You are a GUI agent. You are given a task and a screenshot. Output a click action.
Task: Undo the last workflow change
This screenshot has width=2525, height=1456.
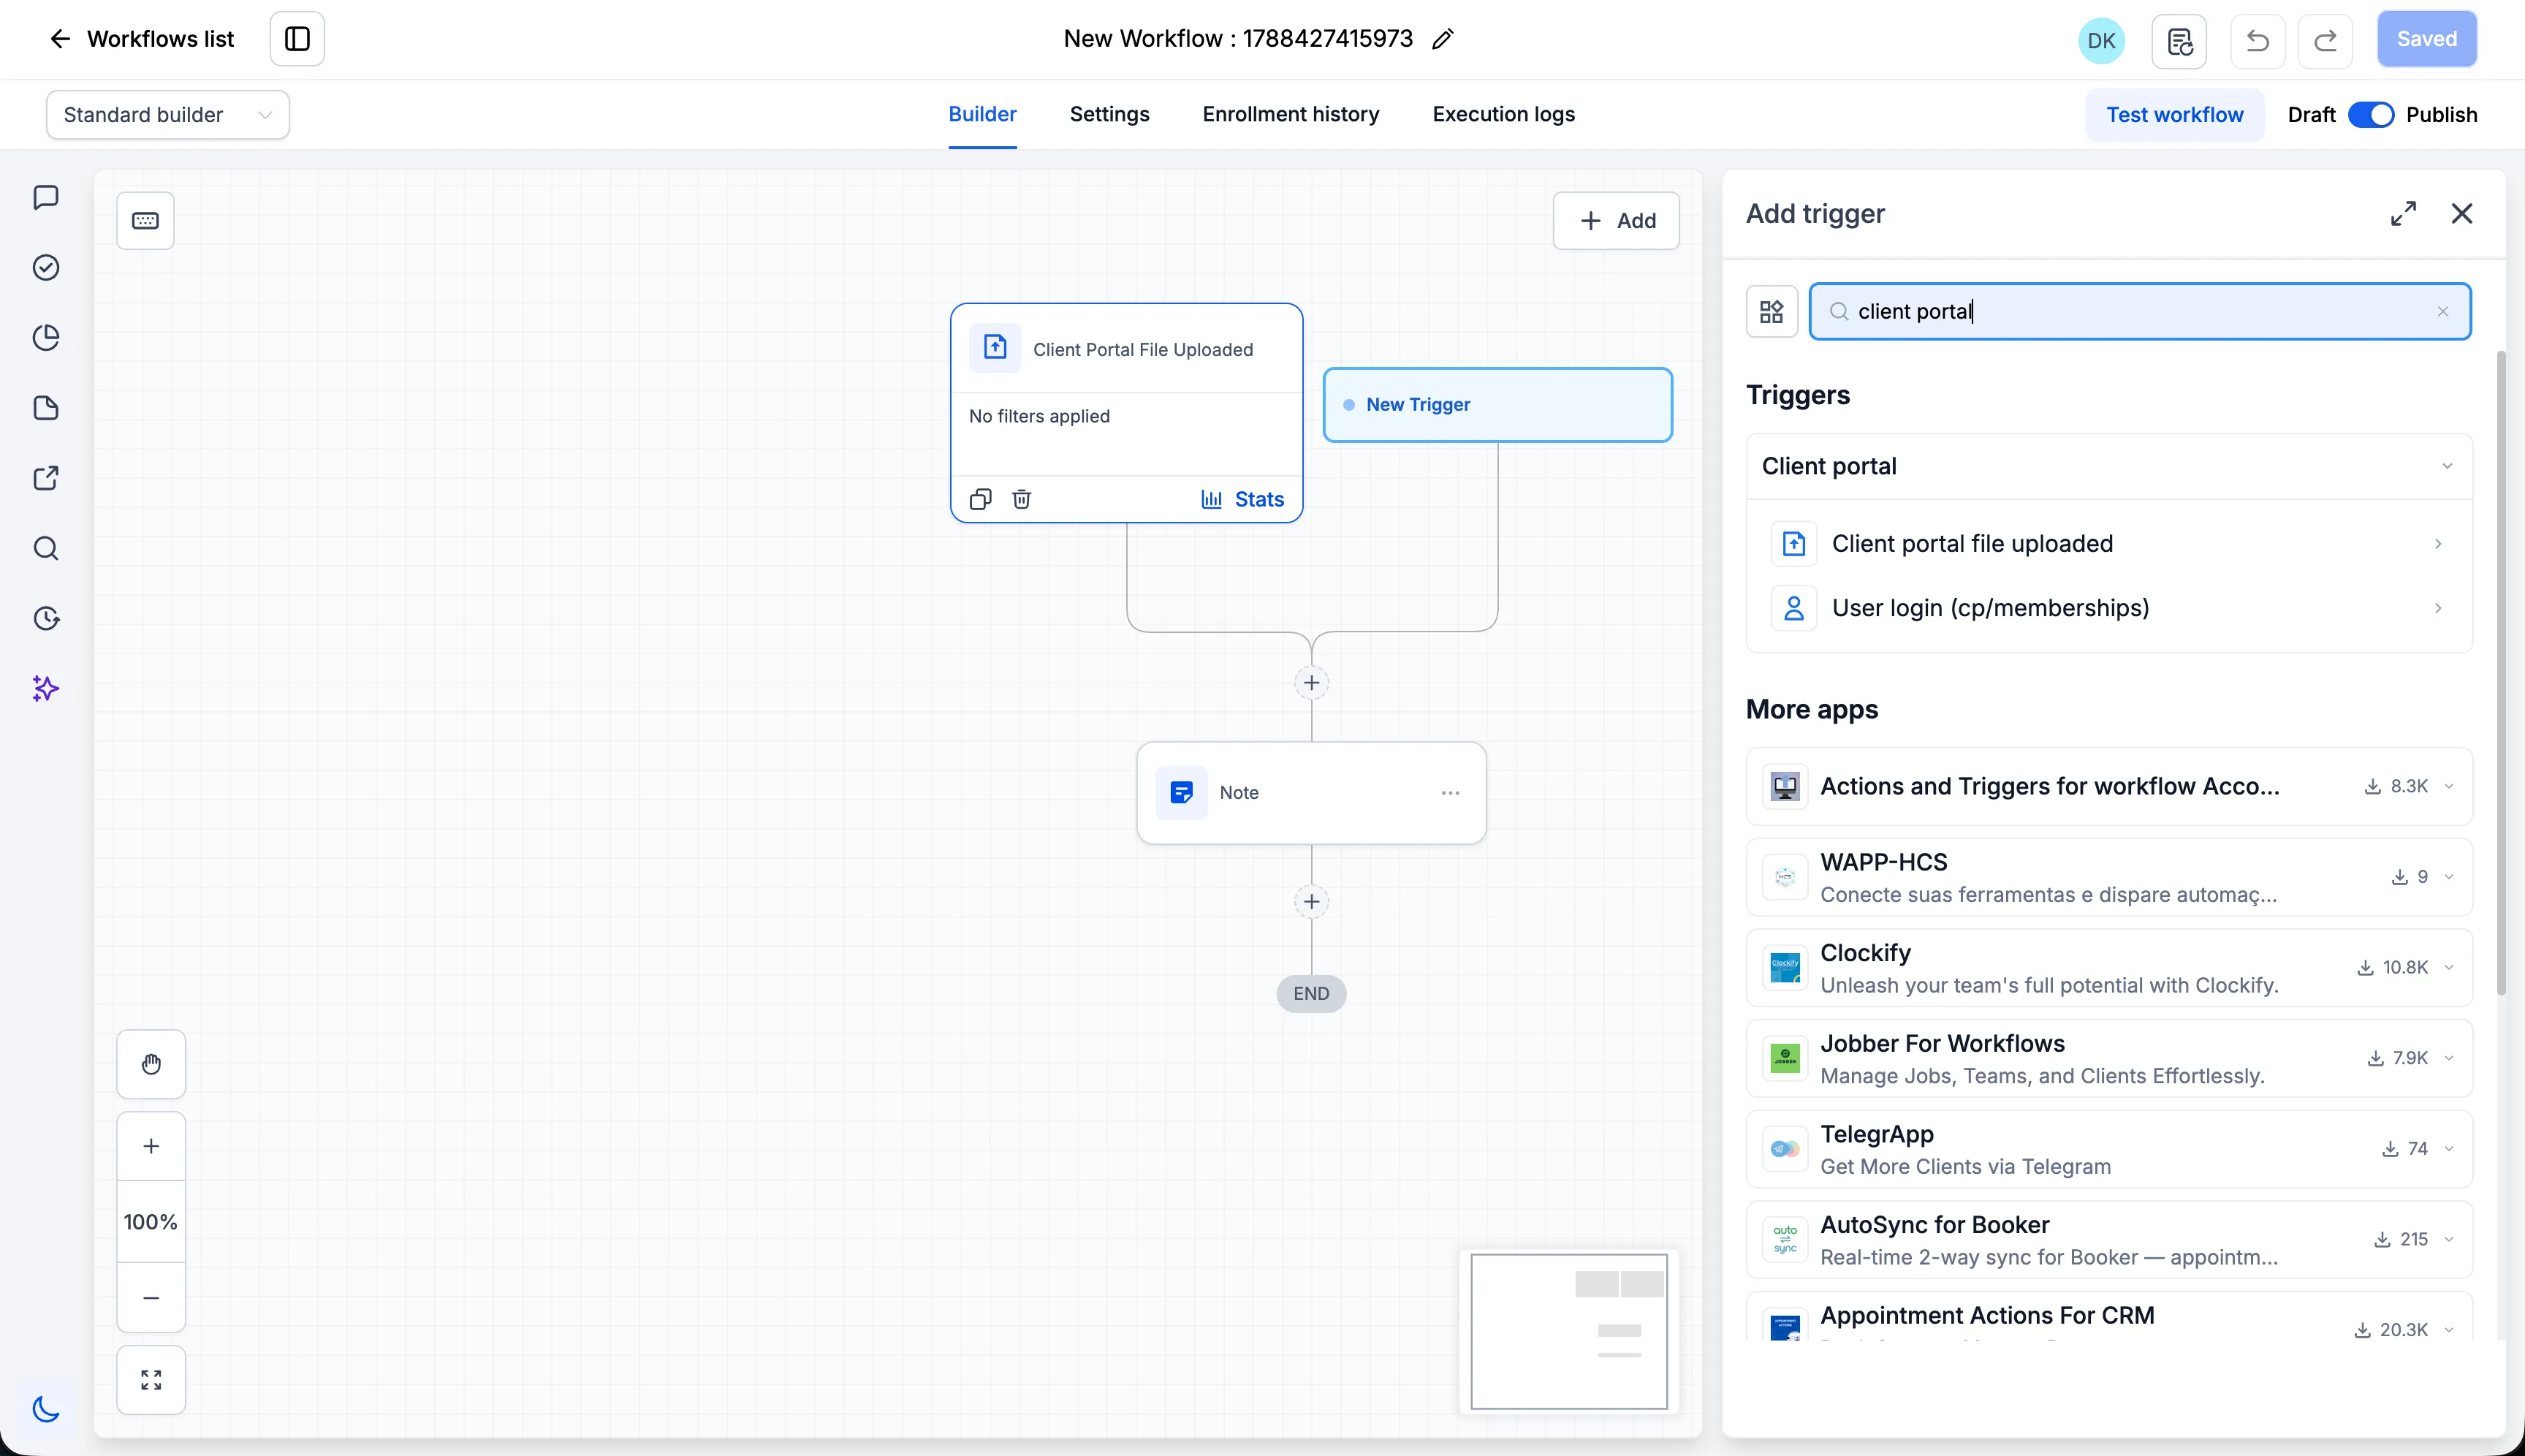pos(2257,40)
